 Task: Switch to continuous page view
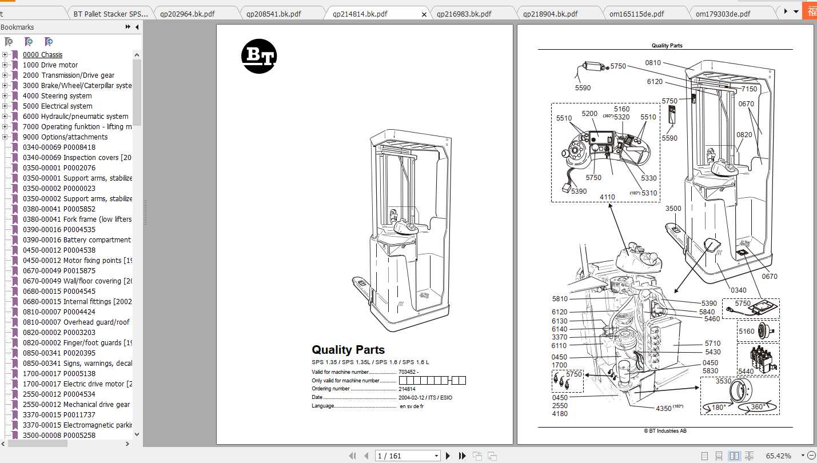(719, 456)
